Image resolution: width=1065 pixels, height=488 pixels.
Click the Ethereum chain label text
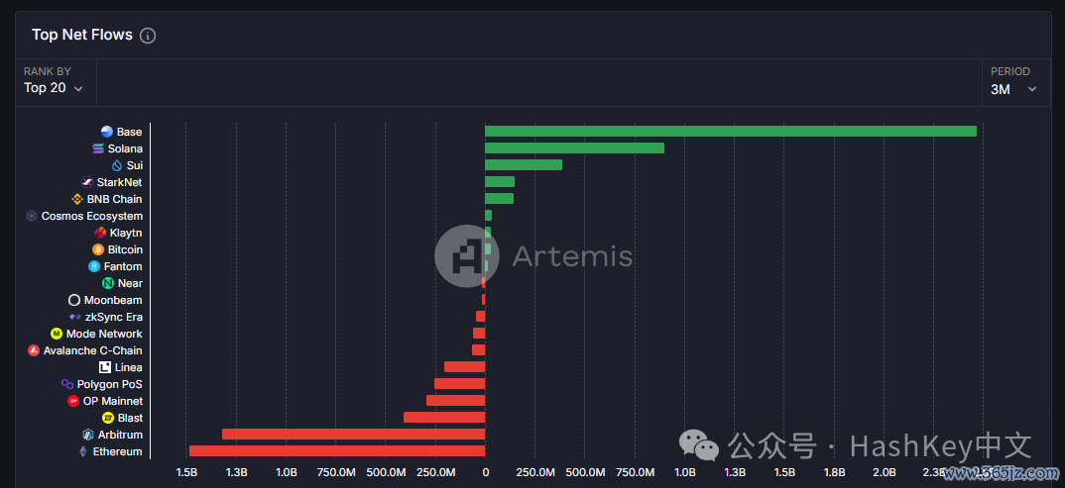pyautogui.click(x=117, y=451)
